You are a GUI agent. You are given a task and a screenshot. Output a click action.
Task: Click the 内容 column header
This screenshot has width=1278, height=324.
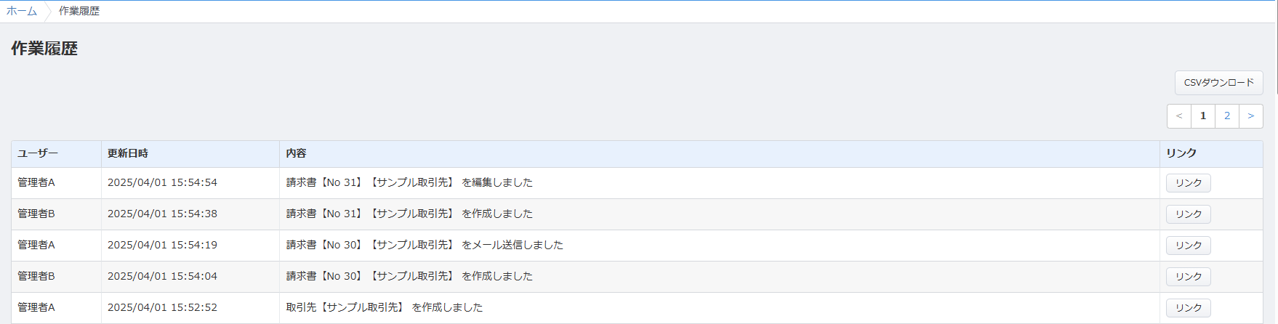click(x=296, y=153)
